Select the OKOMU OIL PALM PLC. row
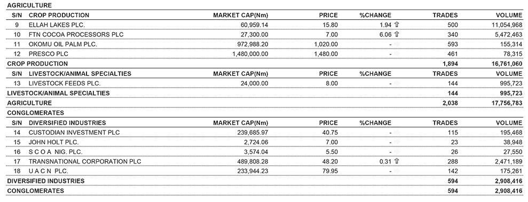The height and width of the screenshot is (202, 528). click(x=264, y=44)
